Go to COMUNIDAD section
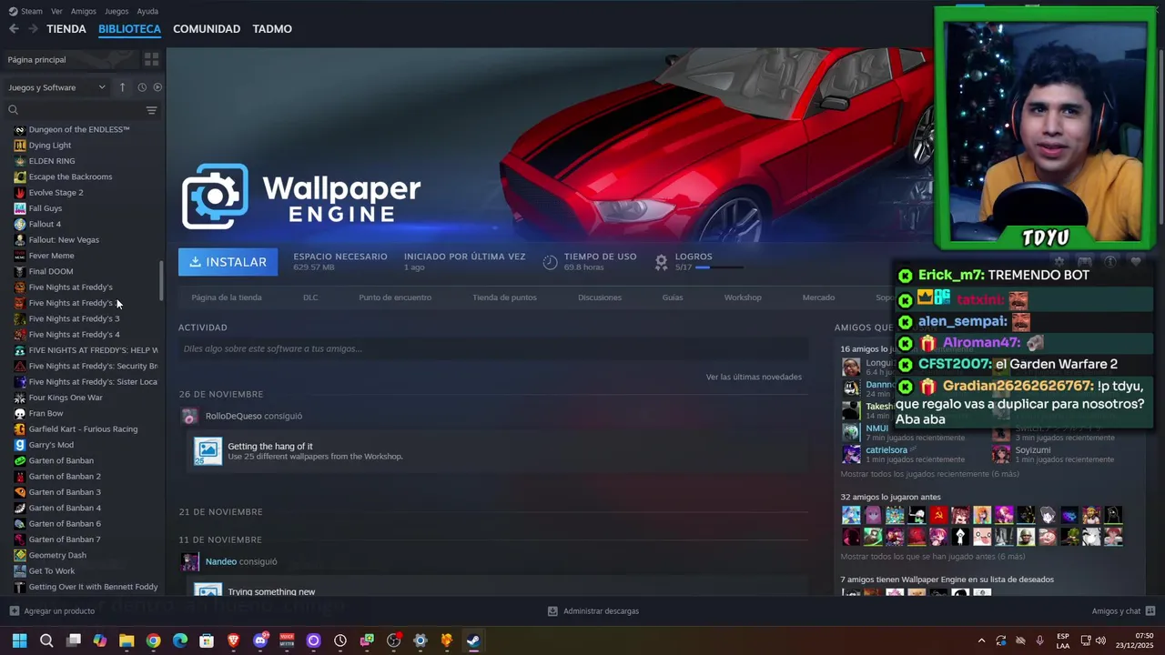Viewport: 1165px width, 655px height. [x=207, y=29]
